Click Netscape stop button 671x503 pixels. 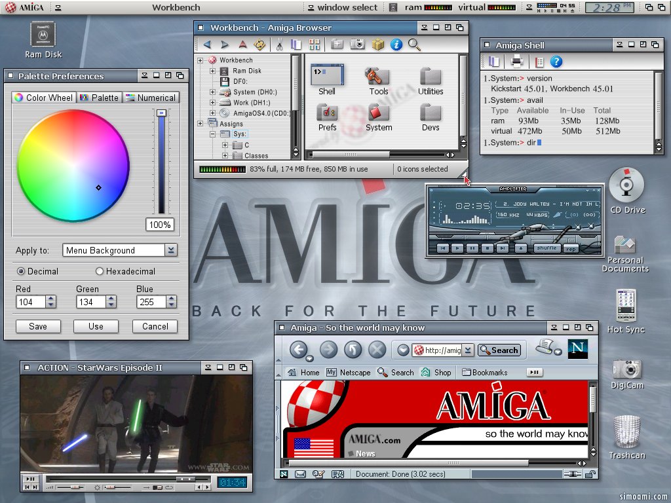point(377,350)
